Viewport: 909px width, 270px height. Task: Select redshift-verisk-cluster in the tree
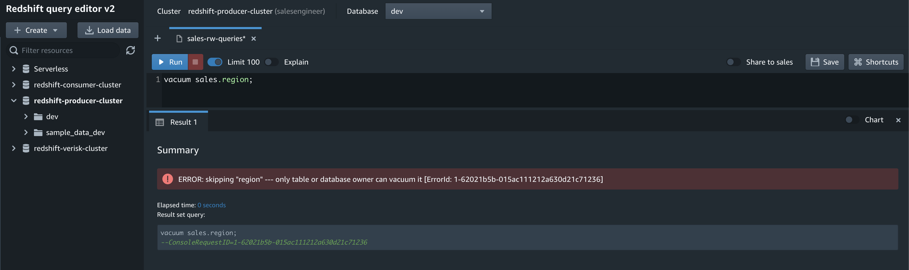click(x=71, y=148)
